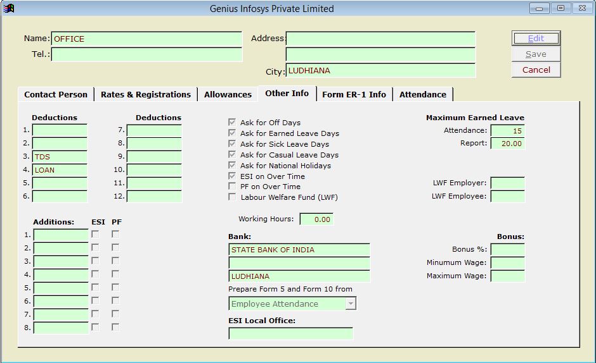This screenshot has width=596, height=363.
Task: Toggle the PF on Over Time checkbox
Action: pos(232,187)
